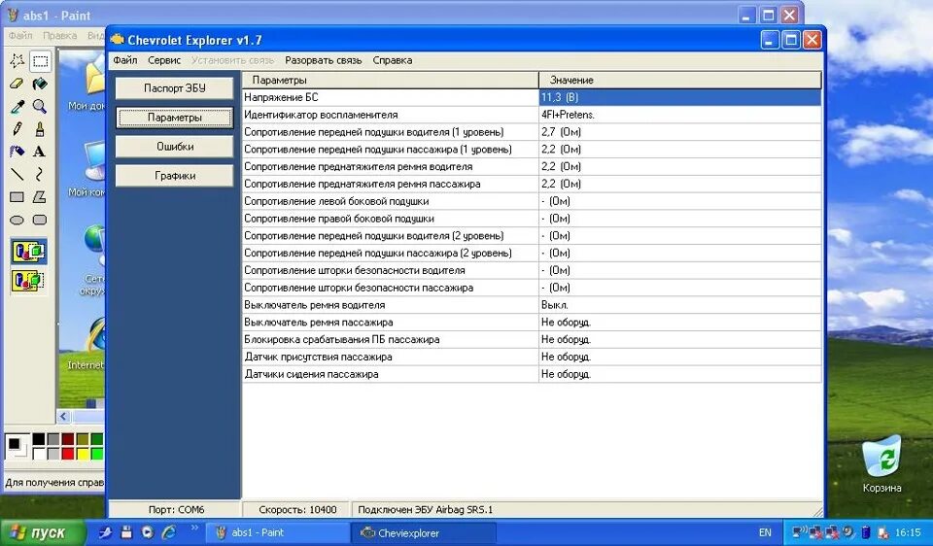
Task: Click the Параметры column header
Action: [x=391, y=80]
